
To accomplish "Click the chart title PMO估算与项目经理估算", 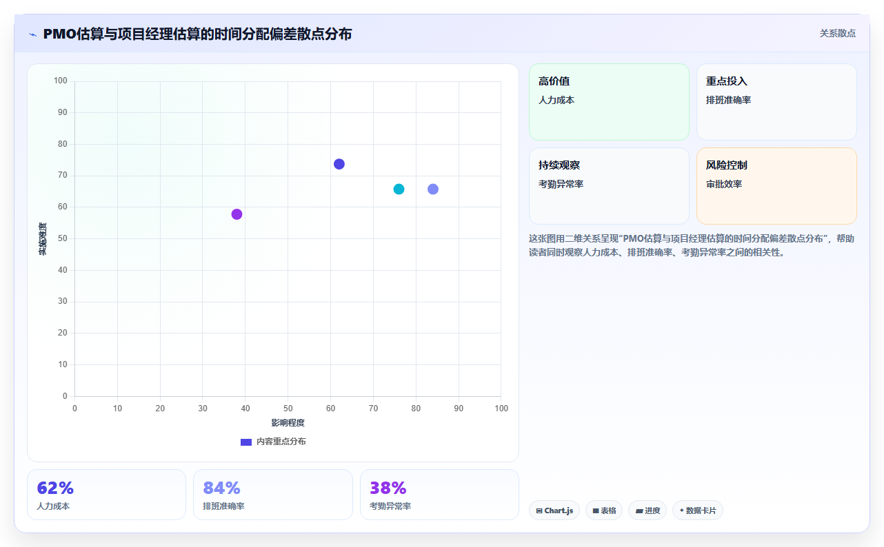I will pos(197,34).
